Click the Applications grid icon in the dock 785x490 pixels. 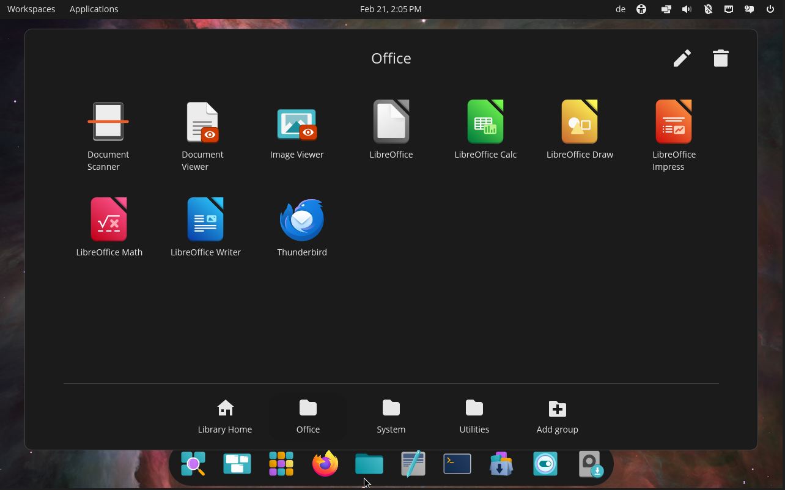pyautogui.click(x=281, y=464)
